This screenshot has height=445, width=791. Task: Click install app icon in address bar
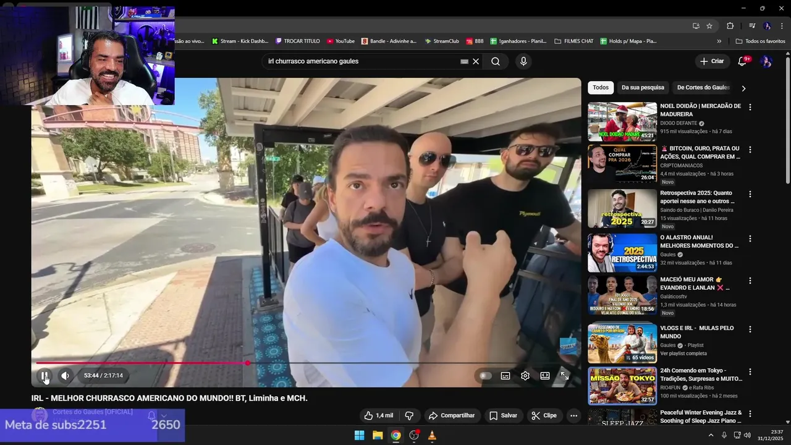coord(696,26)
